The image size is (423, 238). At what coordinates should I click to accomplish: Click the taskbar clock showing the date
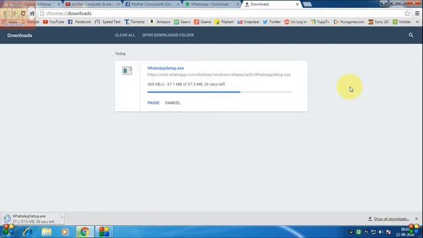point(405,232)
